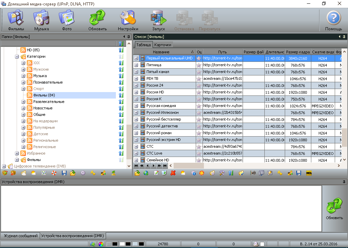348x248 pixels.
Task: Open the Журнал сообщений tab
Action: [x=20, y=236]
